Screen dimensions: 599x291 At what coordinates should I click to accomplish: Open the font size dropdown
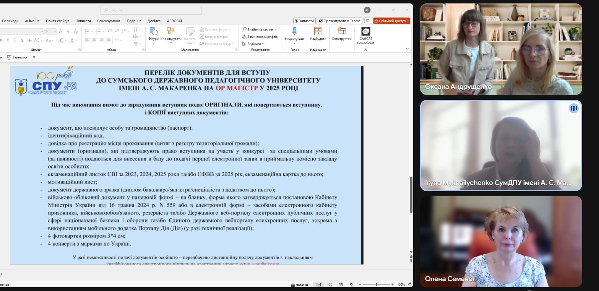[x=55, y=31]
